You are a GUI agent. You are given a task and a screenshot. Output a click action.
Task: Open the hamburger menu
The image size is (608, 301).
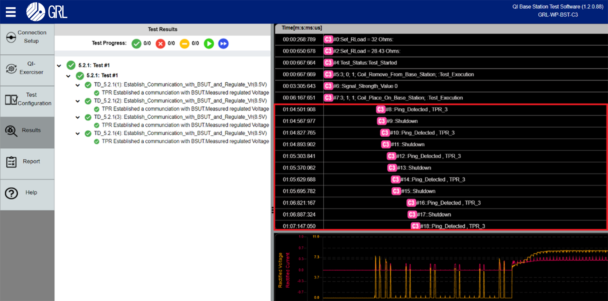pos(11,12)
